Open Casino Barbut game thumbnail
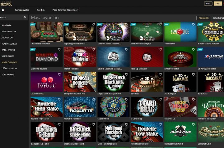Viewport: 224px width, 148px height. click(x=47, y=82)
